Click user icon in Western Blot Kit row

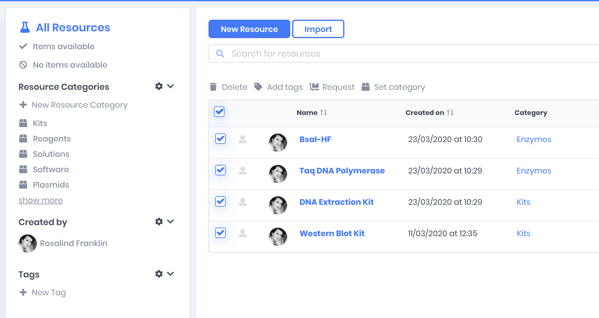click(243, 233)
